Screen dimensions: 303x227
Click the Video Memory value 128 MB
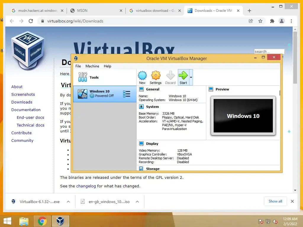pyautogui.click(x=182, y=150)
